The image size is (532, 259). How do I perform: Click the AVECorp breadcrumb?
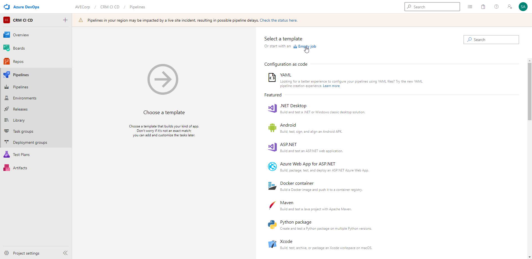click(83, 7)
